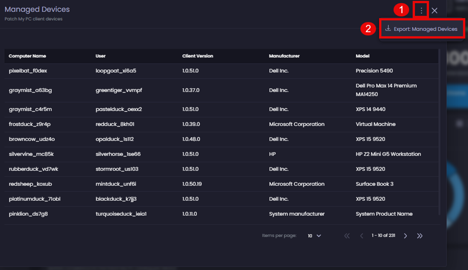The width and height of the screenshot is (468, 270).
Task: Click XPS 15 9520 in browncow_udz4o row
Action: tap(370, 139)
